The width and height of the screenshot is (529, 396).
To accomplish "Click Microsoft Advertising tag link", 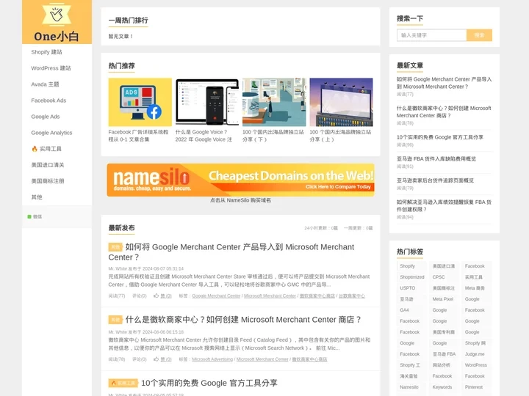I will point(212,359).
